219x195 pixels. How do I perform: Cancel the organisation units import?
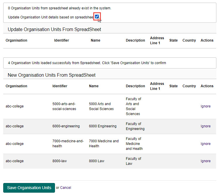click(65, 188)
